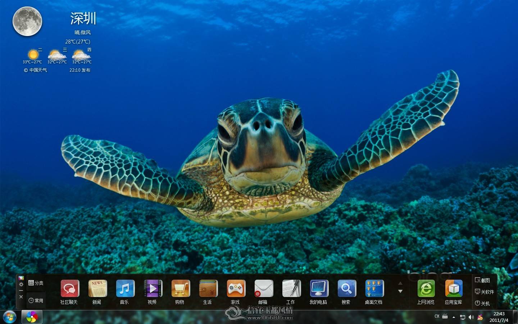Click the 中国天气 source link
The width and height of the screenshot is (518, 324).
click(35, 70)
